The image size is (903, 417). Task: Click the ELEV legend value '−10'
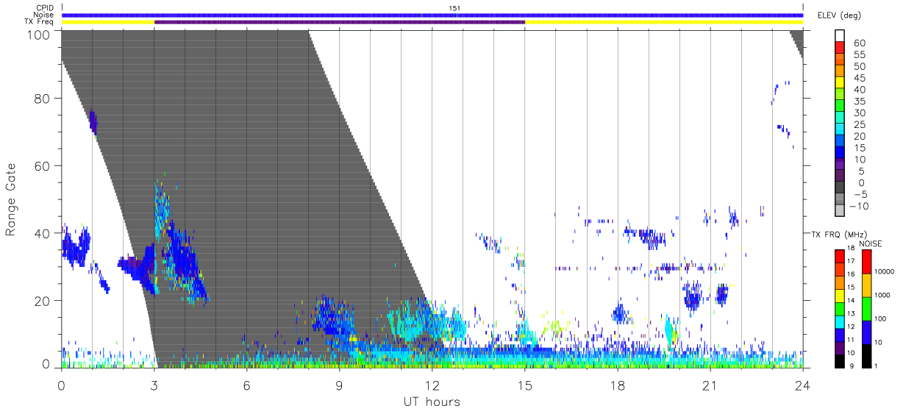[859, 206]
